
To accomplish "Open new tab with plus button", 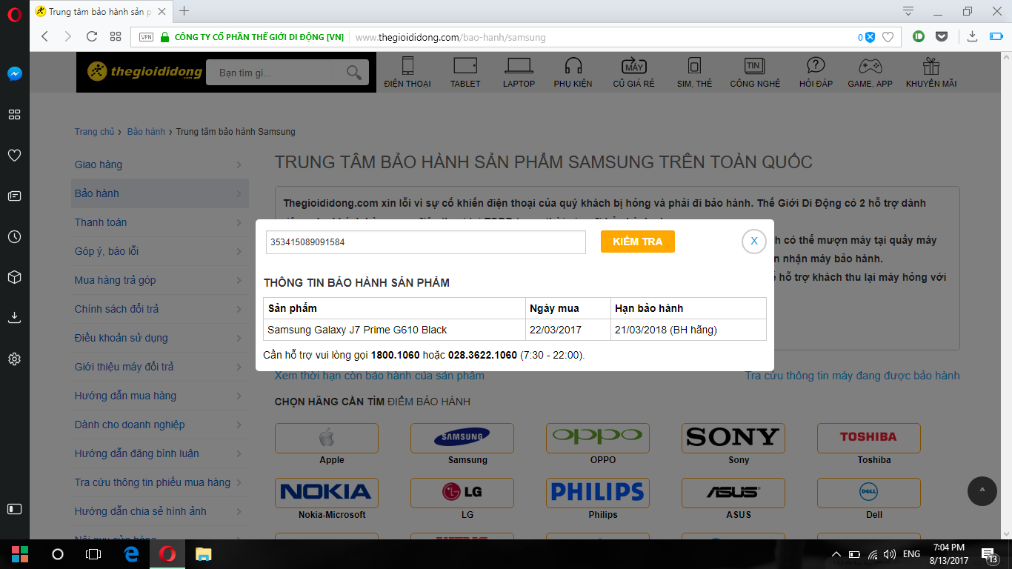I will (184, 11).
